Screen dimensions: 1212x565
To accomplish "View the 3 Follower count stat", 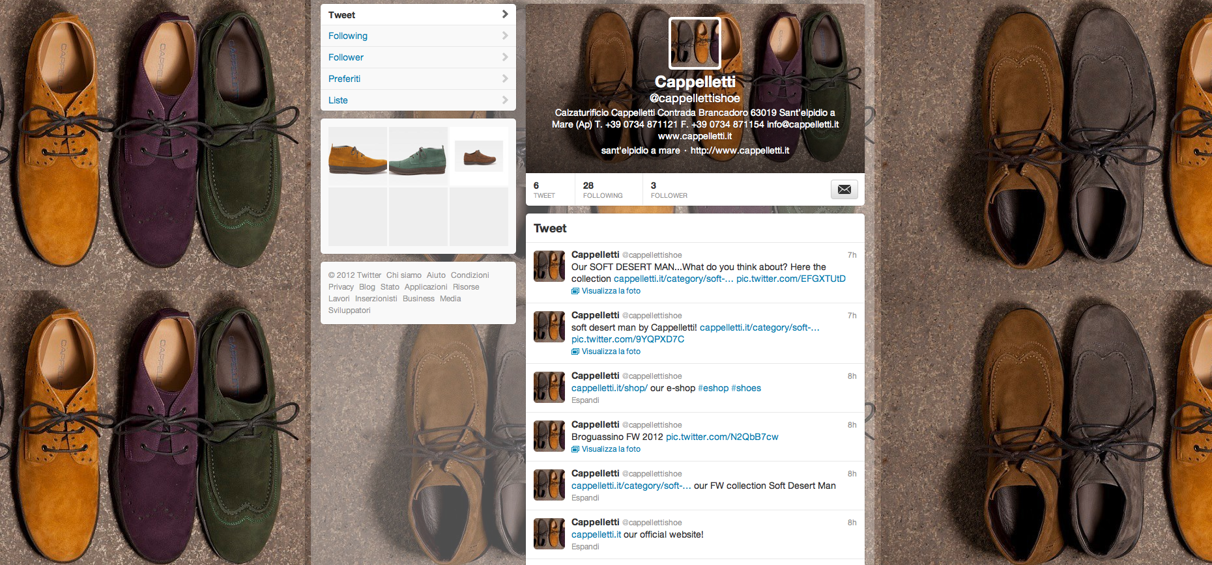I will coord(669,189).
